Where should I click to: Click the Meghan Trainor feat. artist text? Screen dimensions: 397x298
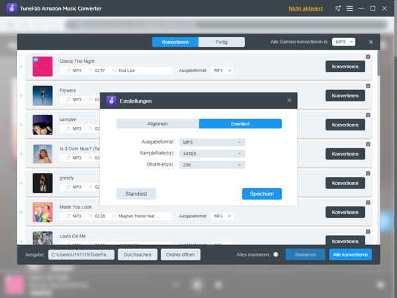[x=139, y=216]
